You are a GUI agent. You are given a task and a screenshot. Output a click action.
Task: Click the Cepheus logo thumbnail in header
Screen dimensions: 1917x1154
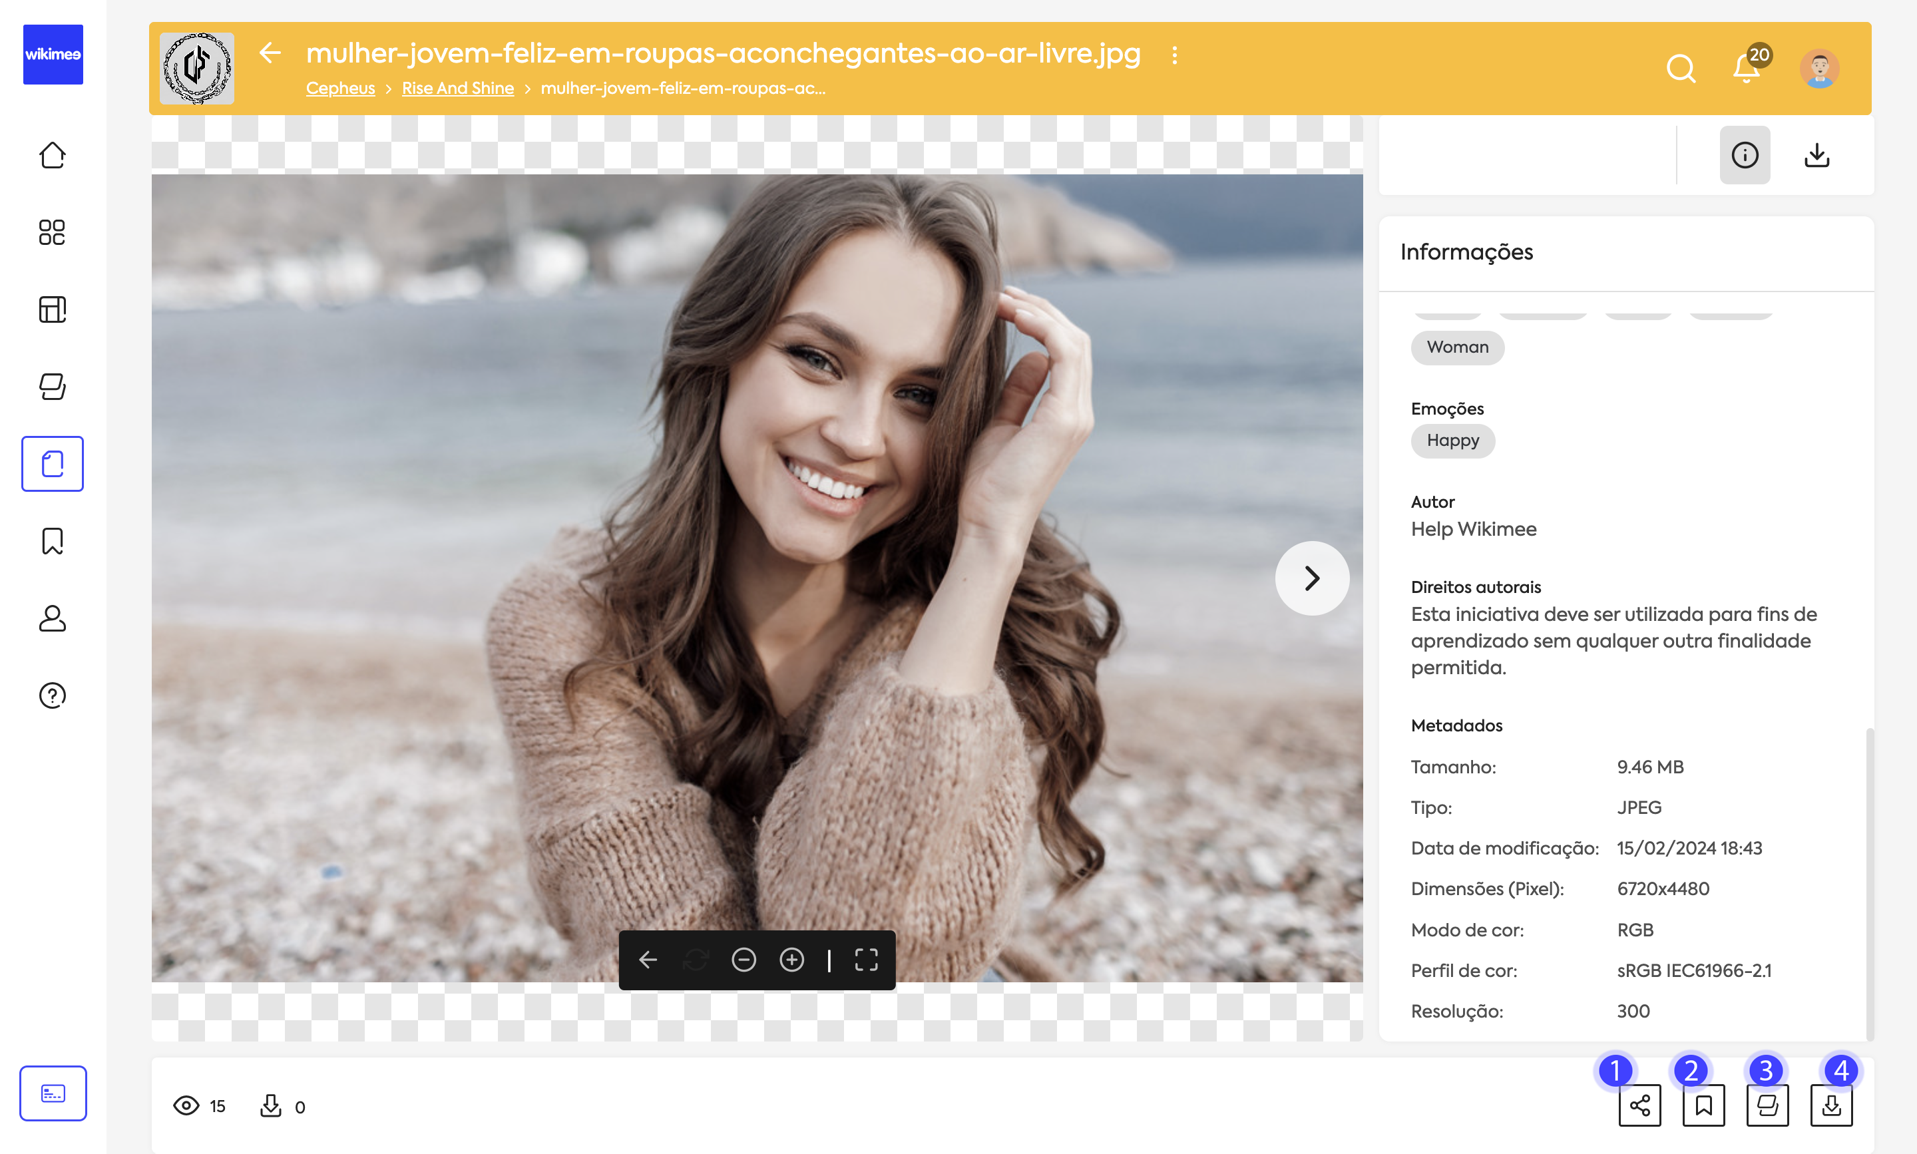tap(197, 69)
